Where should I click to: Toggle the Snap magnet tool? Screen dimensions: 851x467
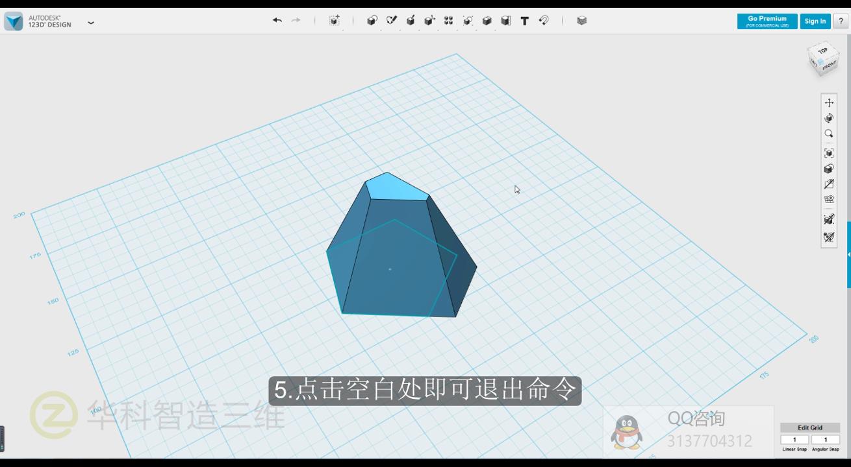544,21
